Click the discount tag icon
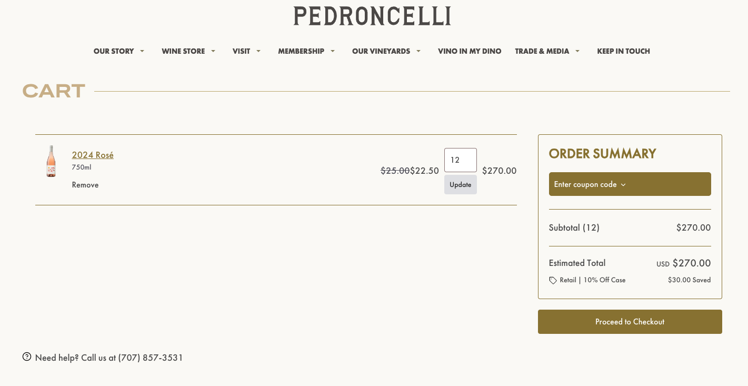The width and height of the screenshot is (748, 386). (553, 280)
